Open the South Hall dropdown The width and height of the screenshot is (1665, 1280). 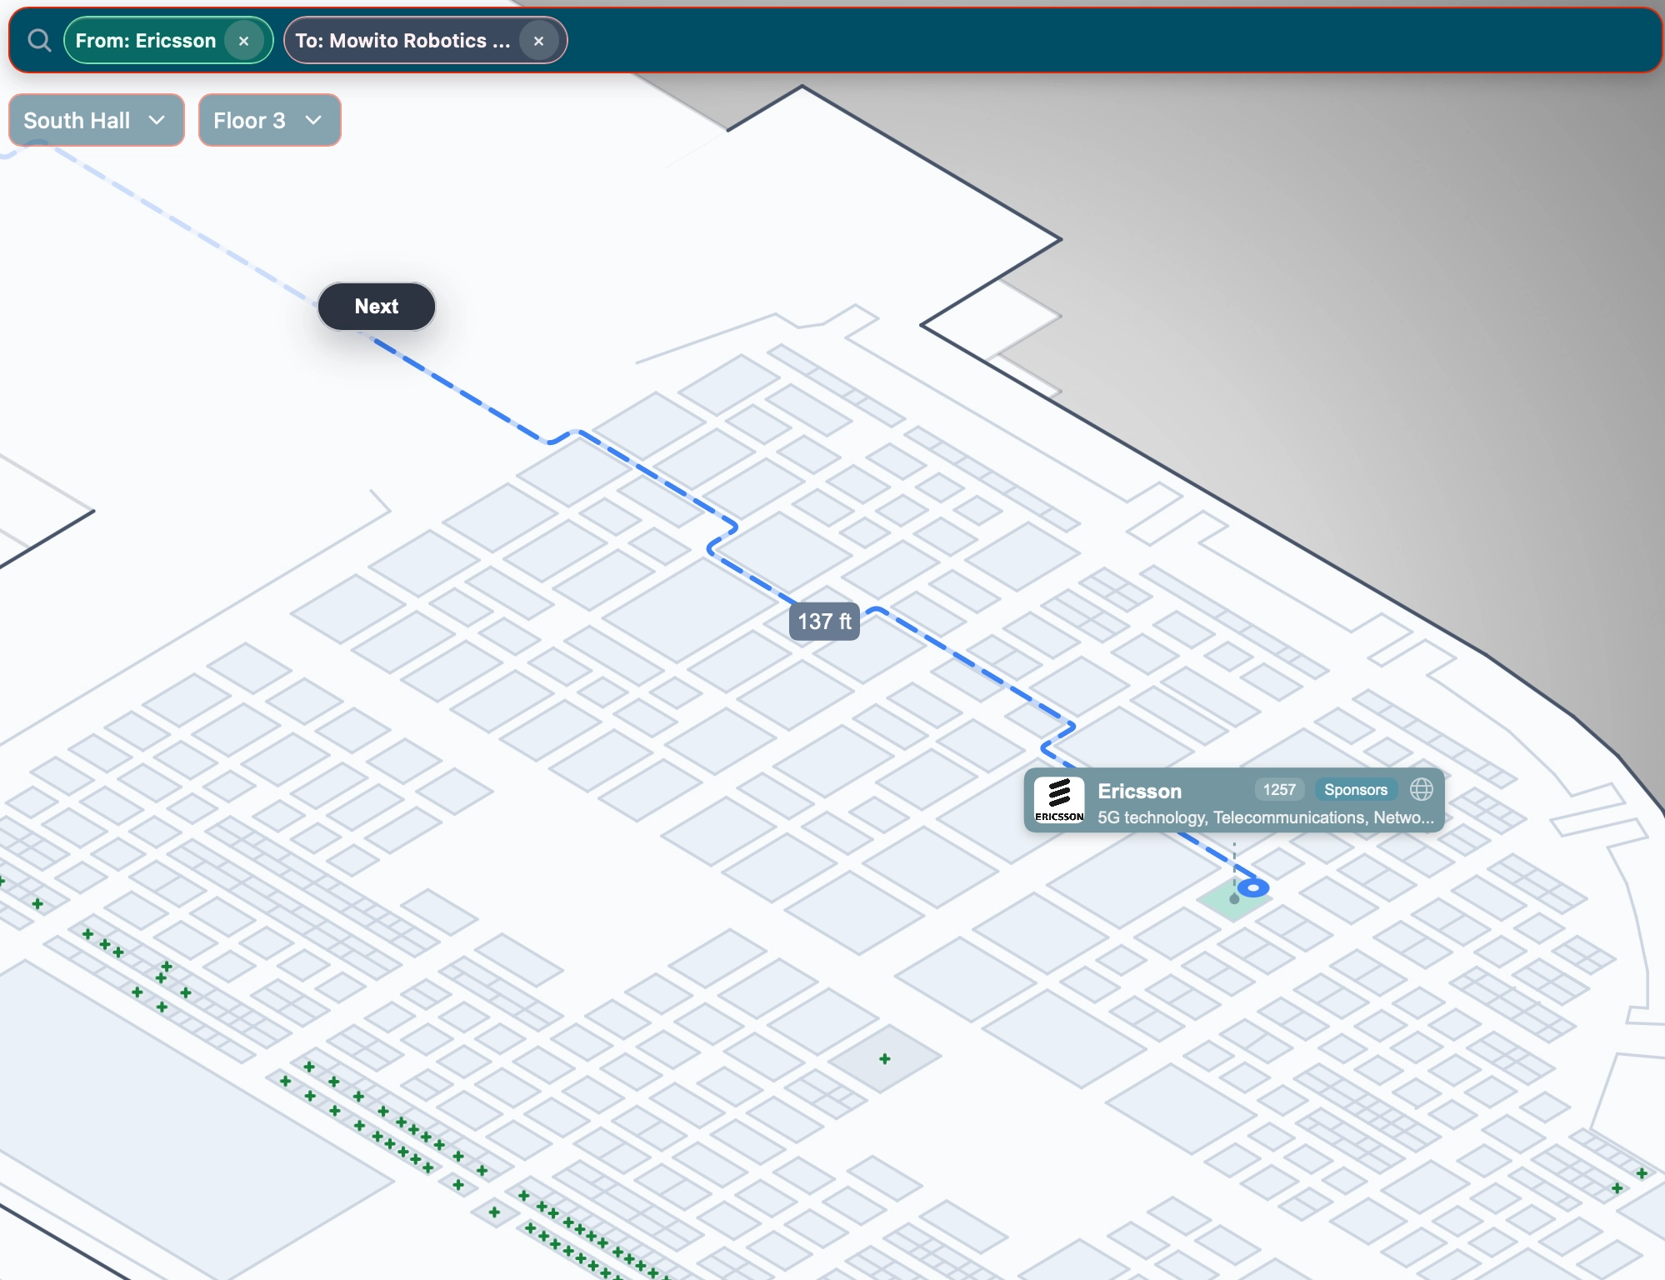[x=96, y=120]
